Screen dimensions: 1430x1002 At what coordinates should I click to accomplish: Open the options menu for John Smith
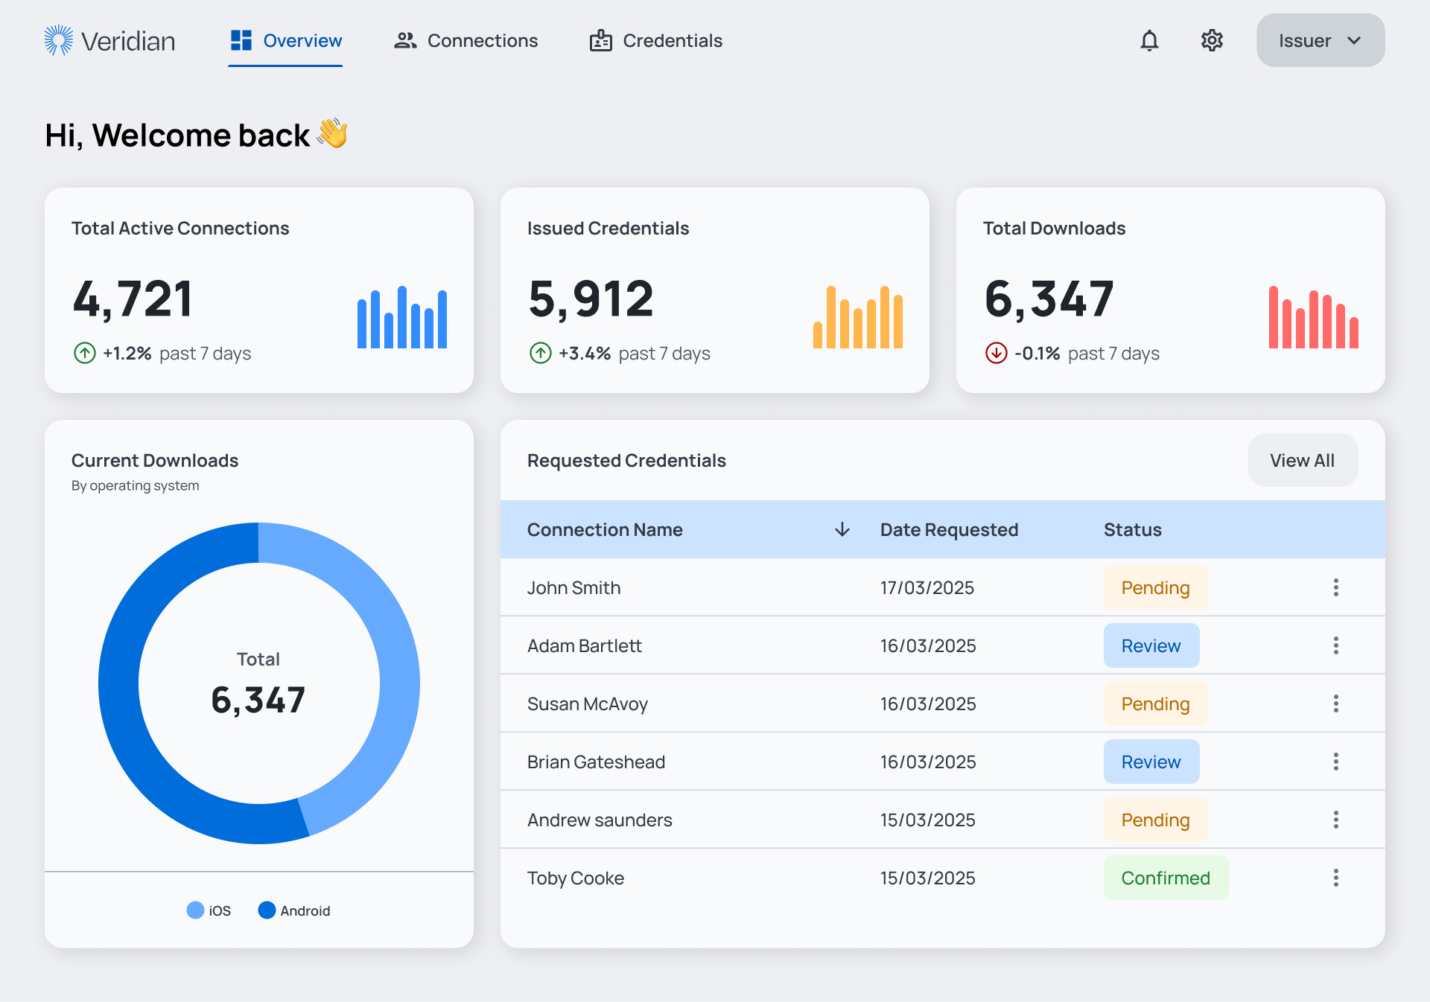coord(1336,587)
